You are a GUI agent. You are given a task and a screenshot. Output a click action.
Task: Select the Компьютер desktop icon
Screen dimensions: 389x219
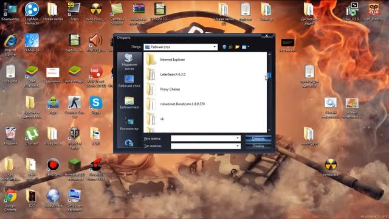pyautogui.click(x=10, y=11)
